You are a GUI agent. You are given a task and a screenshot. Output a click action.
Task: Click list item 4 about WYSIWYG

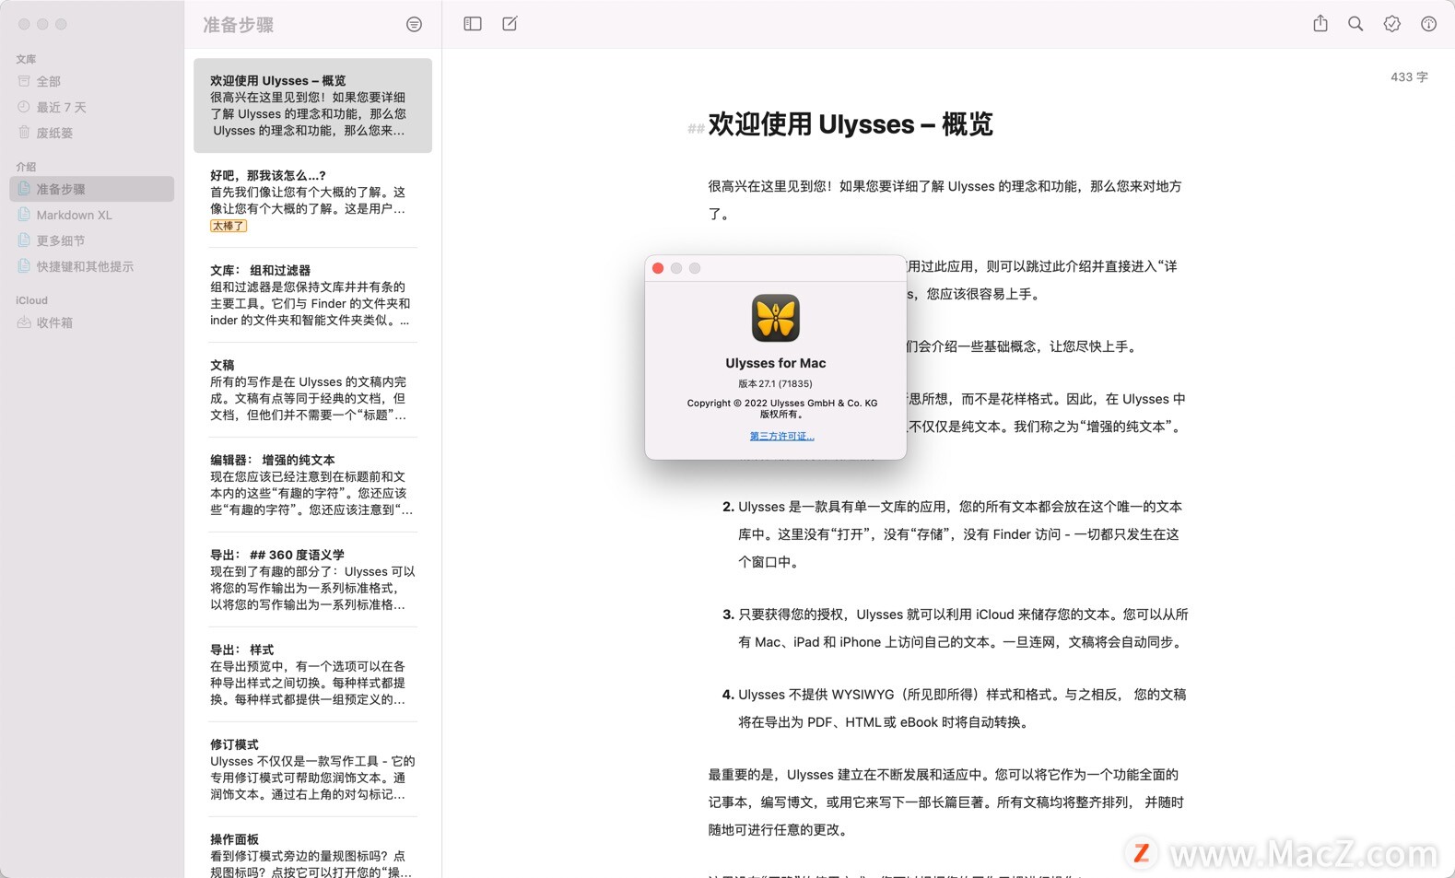tap(955, 708)
